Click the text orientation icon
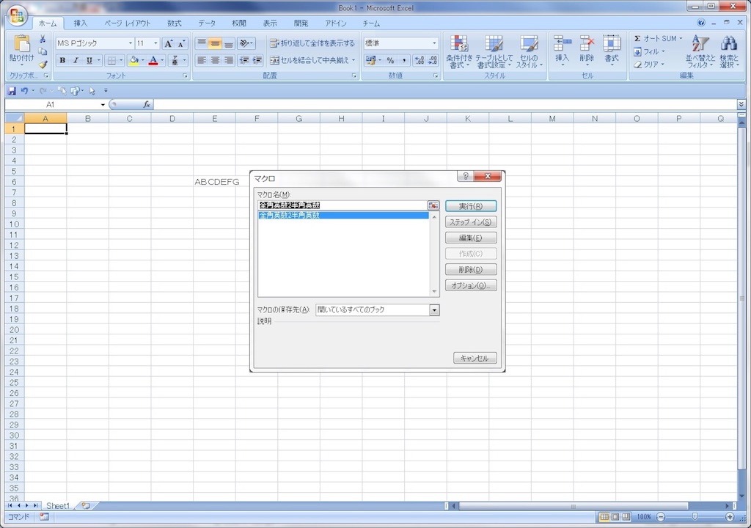The height and width of the screenshot is (528, 751). 246,43
